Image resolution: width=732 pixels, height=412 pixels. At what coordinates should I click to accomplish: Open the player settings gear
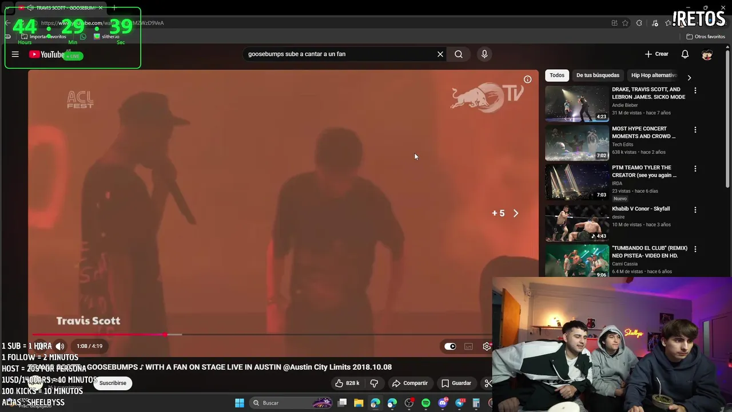click(x=487, y=346)
